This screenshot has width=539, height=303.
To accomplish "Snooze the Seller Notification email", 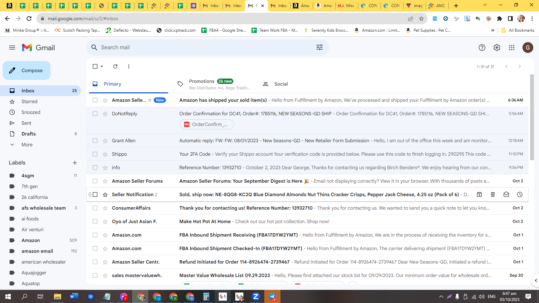I will click(x=520, y=194).
